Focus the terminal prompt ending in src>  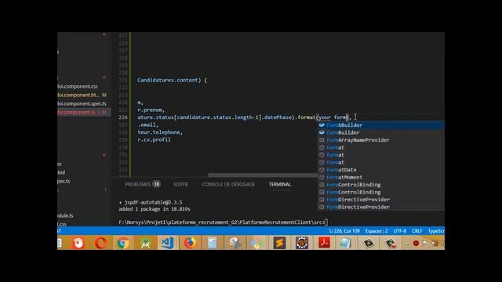coord(223,222)
